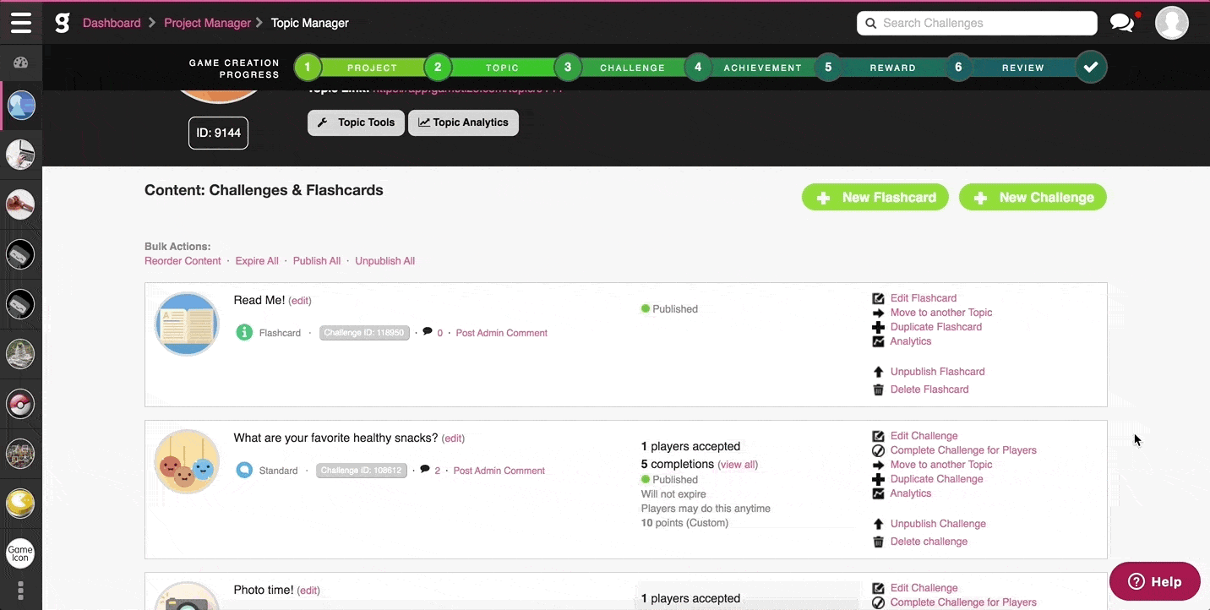Click Duplicate Challenge for healthy snacks
Image resolution: width=1210 pixels, height=610 pixels.
(x=937, y=479)
